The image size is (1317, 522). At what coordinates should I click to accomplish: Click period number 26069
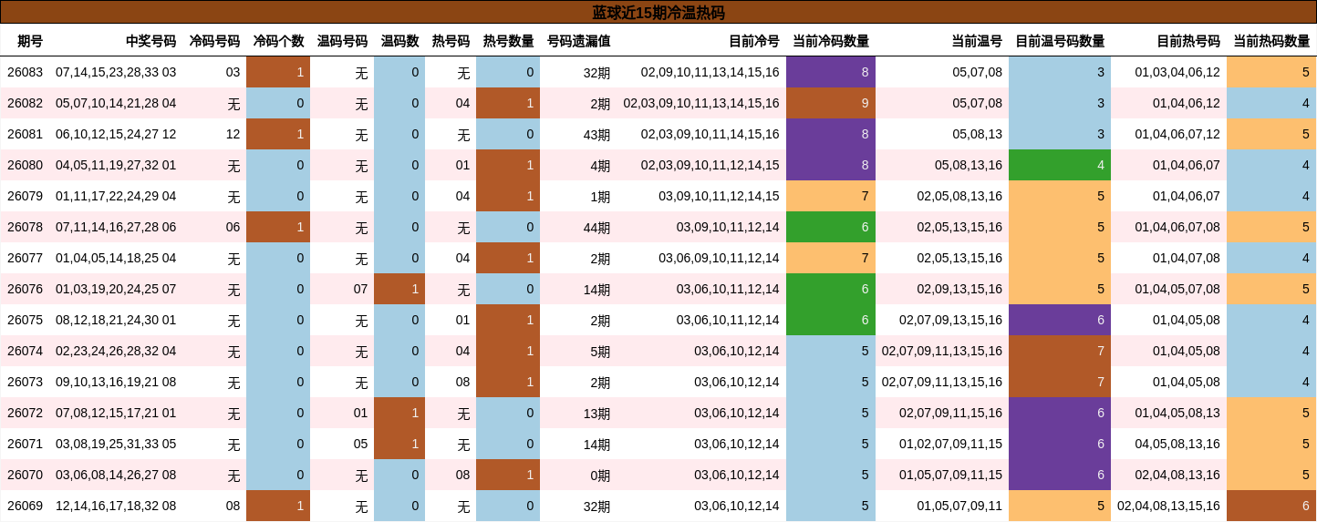pyautogui.click(x=25, y=506)
